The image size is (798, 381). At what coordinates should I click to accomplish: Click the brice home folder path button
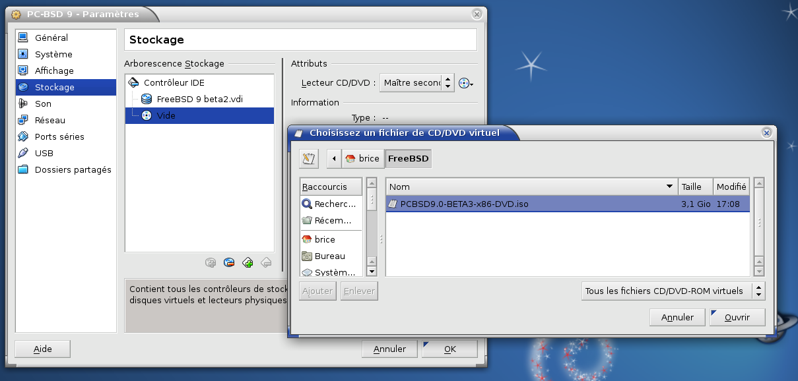point(362,158)
